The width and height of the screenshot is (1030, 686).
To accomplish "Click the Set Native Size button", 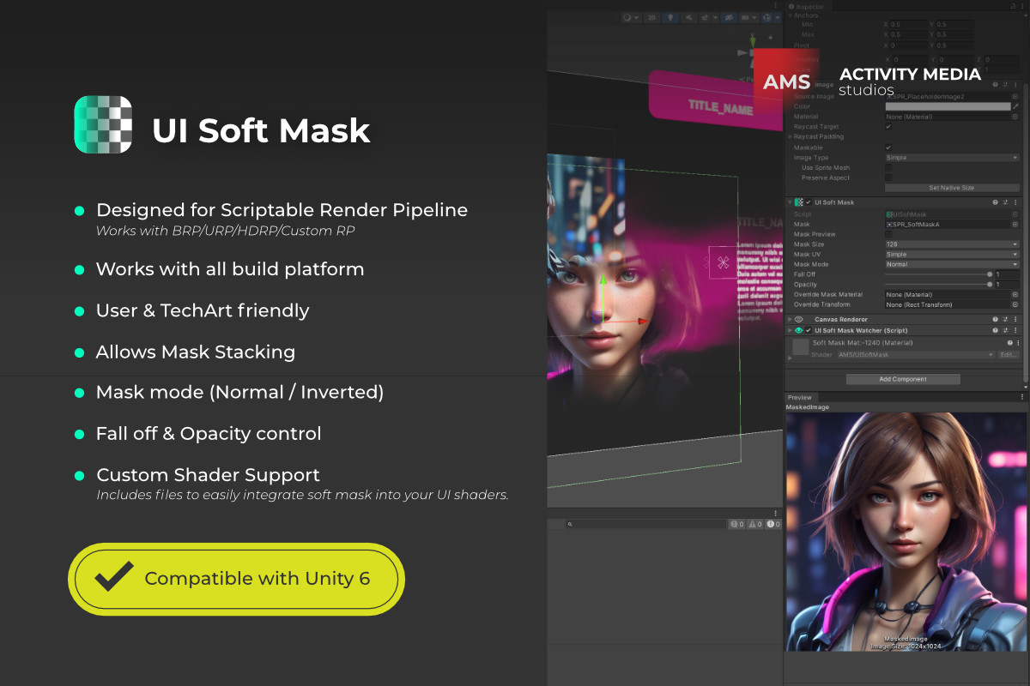I will 952,188.
